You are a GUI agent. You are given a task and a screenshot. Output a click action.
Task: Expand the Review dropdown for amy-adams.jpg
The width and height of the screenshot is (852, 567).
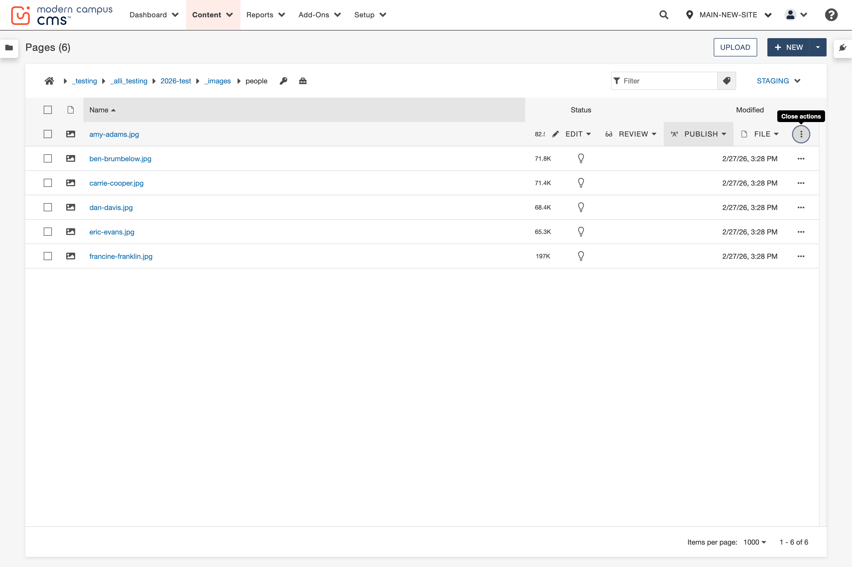(x=631, y=134)
